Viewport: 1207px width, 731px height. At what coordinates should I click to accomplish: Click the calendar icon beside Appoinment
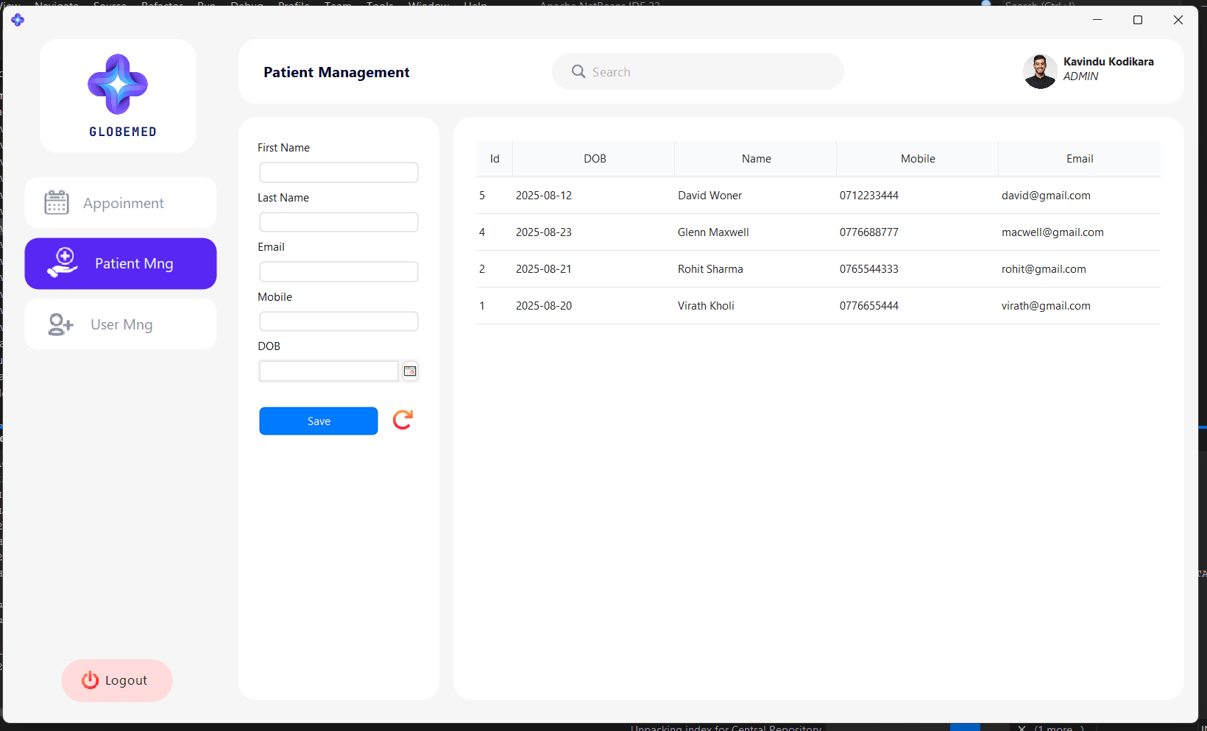(x=57, y=202)
